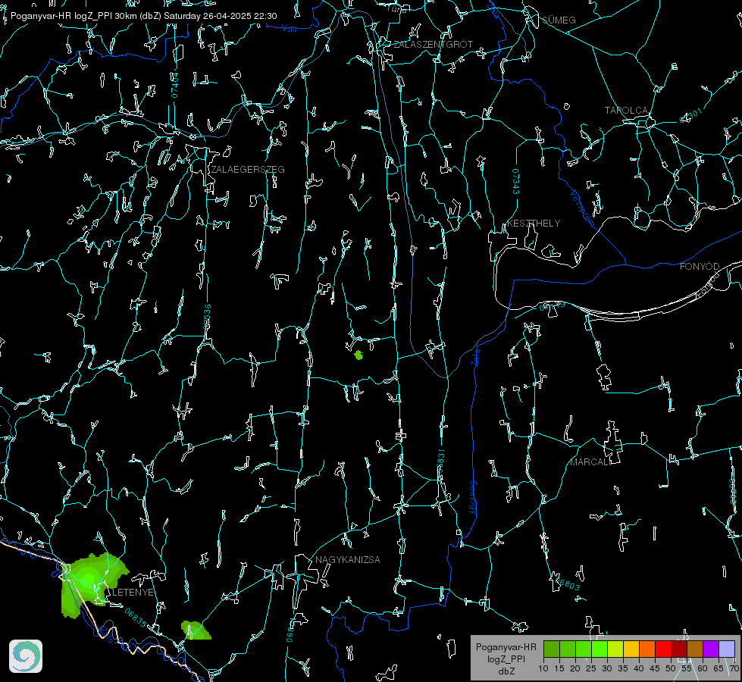Click the SÜMEG town label
742x682 pixels.
(x=559, y=20)
